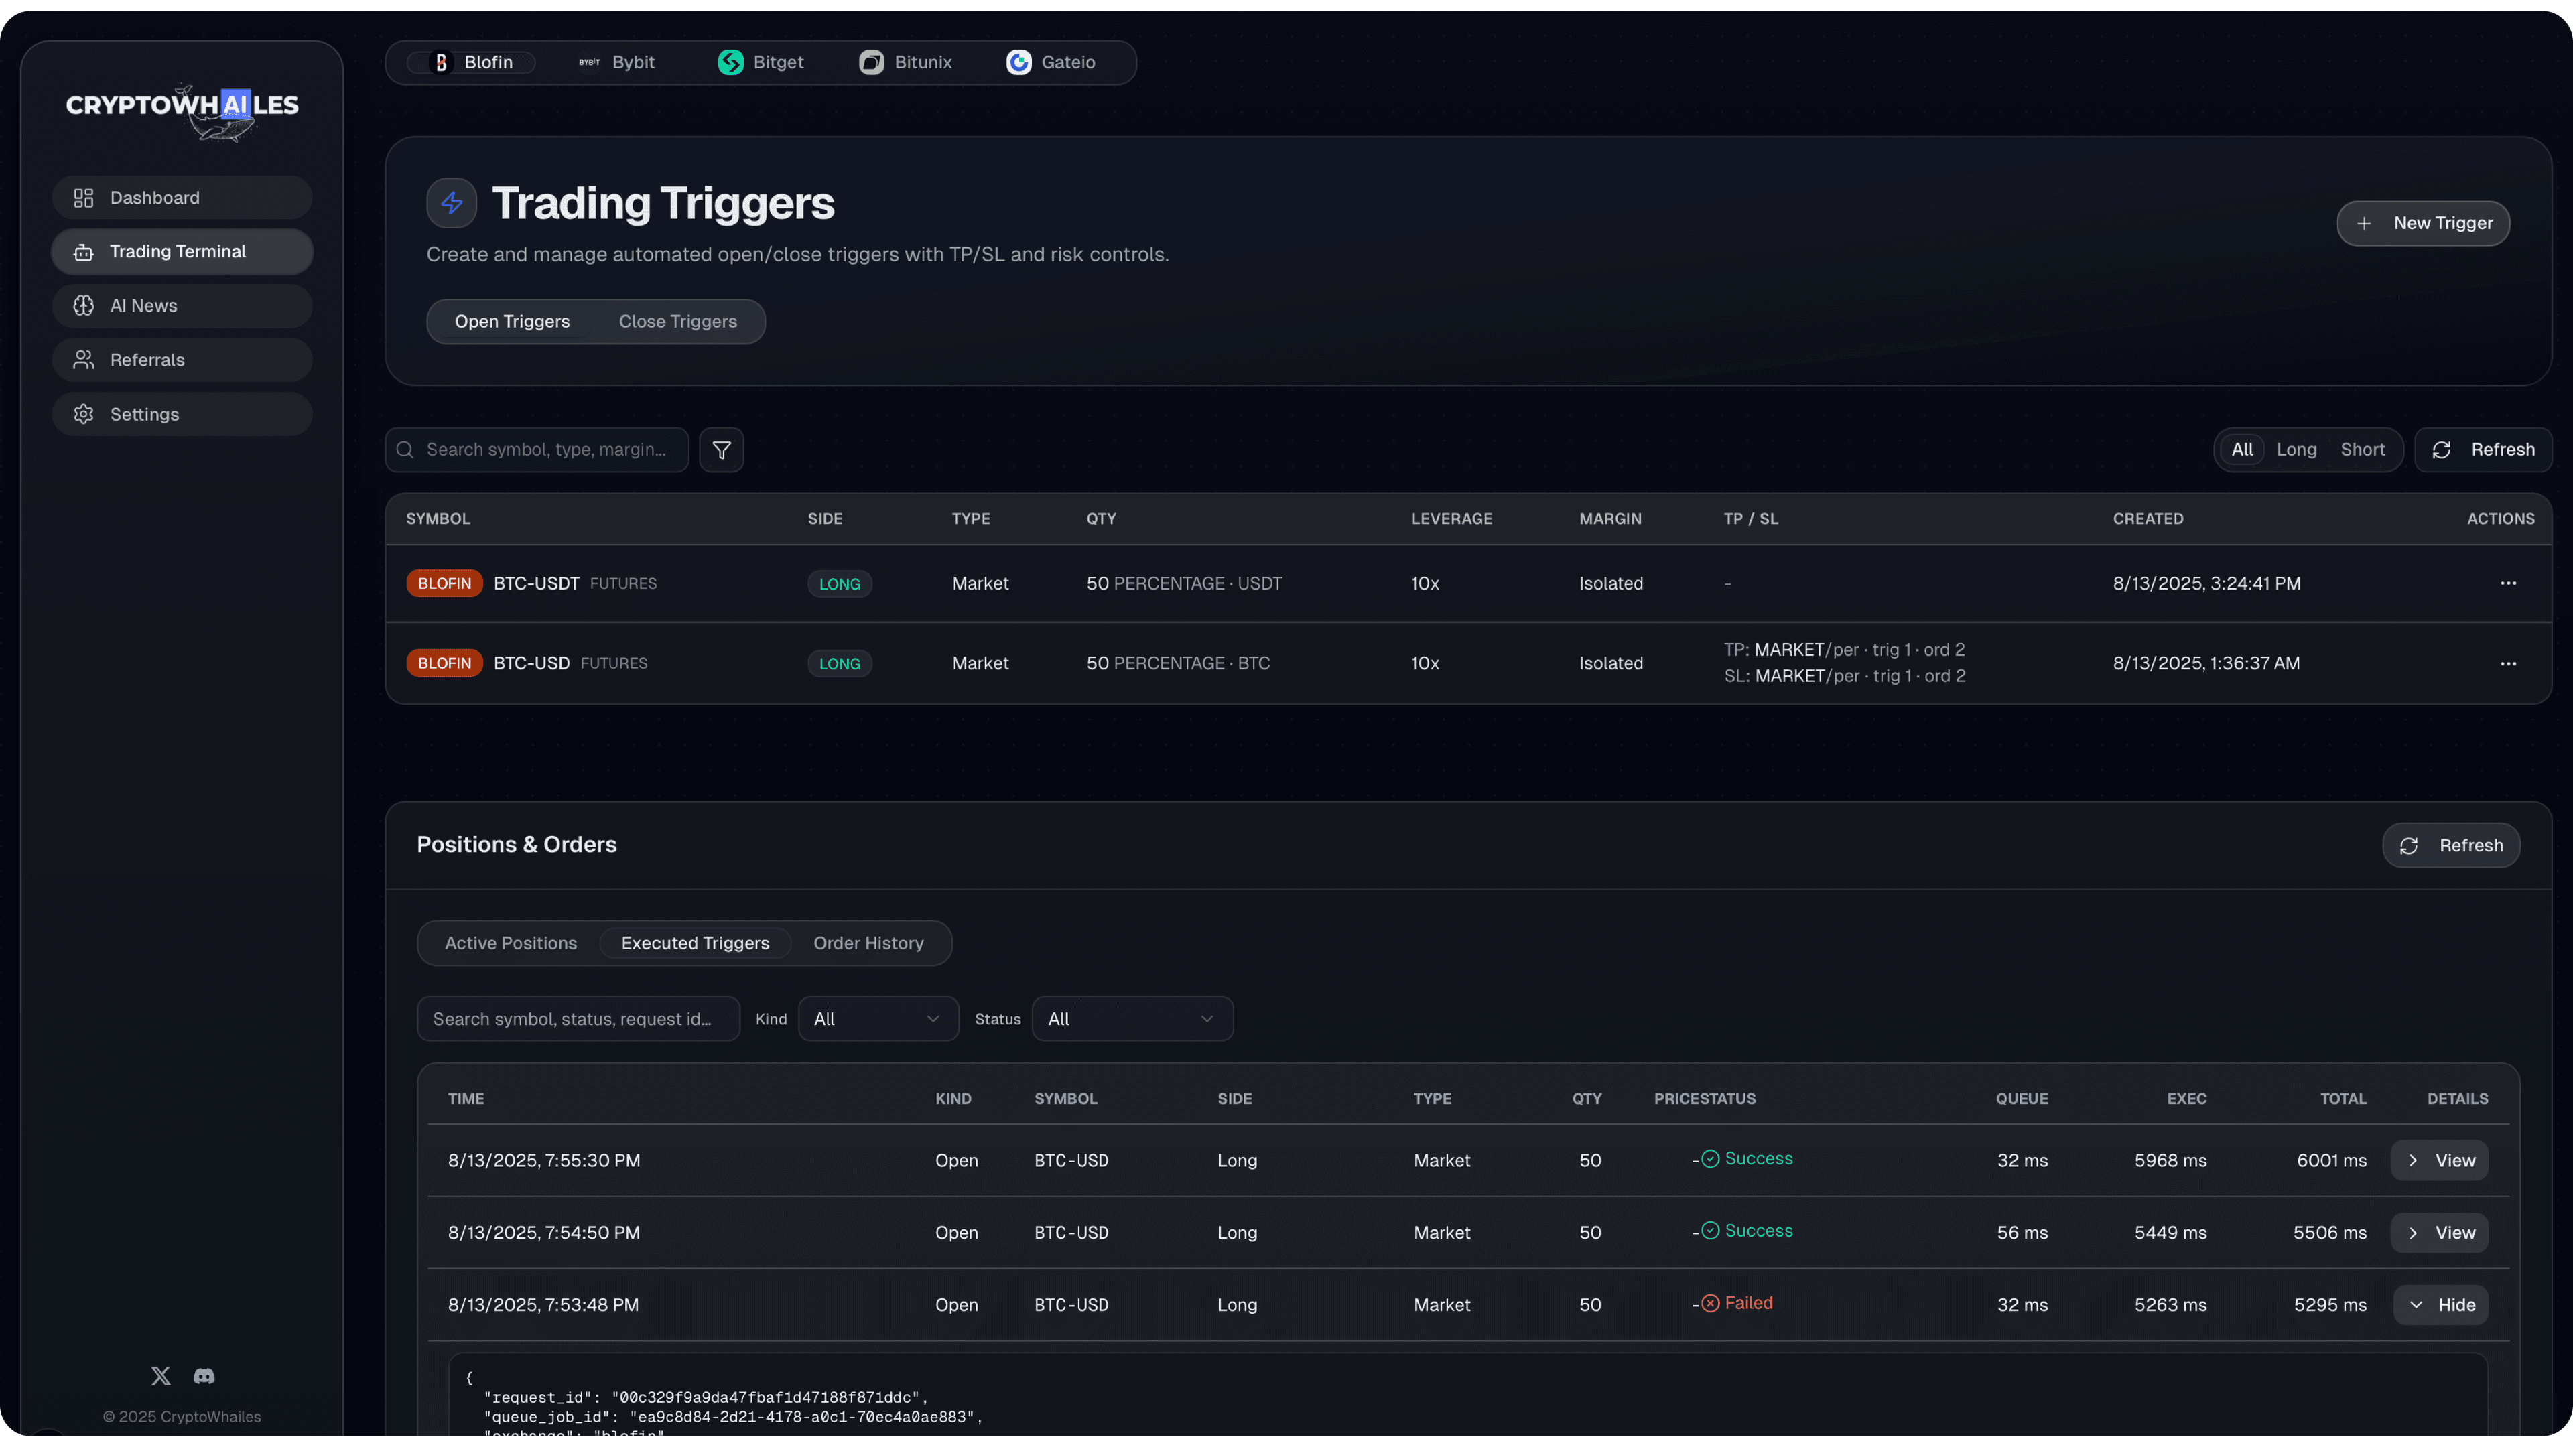2573x1447 pixels.
Task: Click the 8/13/2025, 3:24:41 PM created time
Action: coord(2206,583)
